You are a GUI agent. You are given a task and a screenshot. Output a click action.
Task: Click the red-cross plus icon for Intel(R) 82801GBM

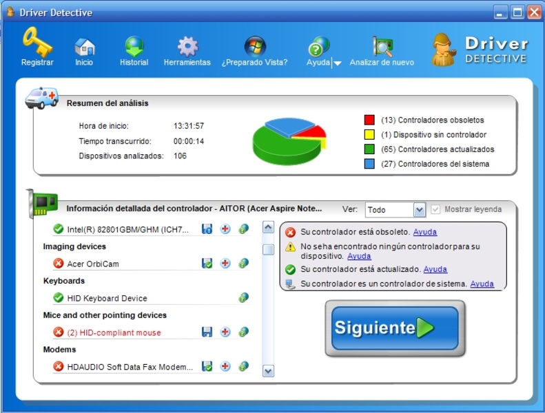tap(225, 229)
